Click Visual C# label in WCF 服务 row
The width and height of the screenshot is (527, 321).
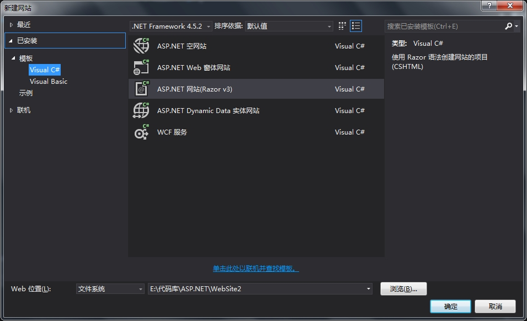[x=349, y=132]
